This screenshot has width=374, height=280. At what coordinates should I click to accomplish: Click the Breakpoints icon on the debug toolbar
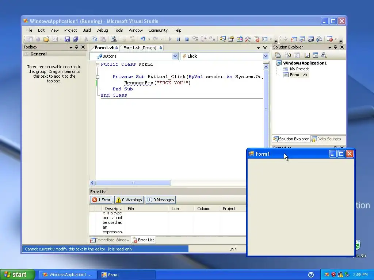point(330,39)
